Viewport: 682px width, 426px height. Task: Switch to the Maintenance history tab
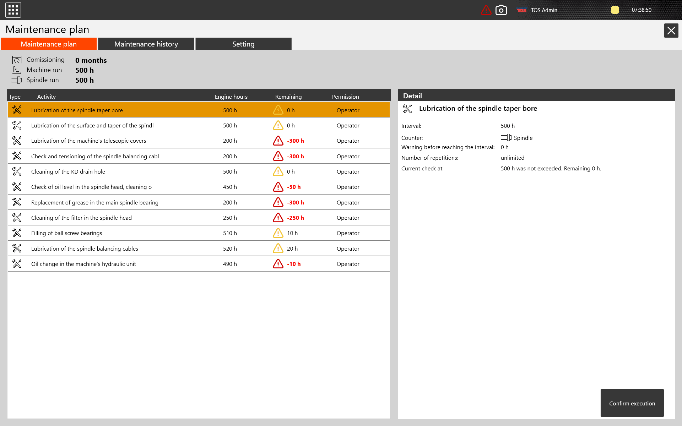(146, 44)
